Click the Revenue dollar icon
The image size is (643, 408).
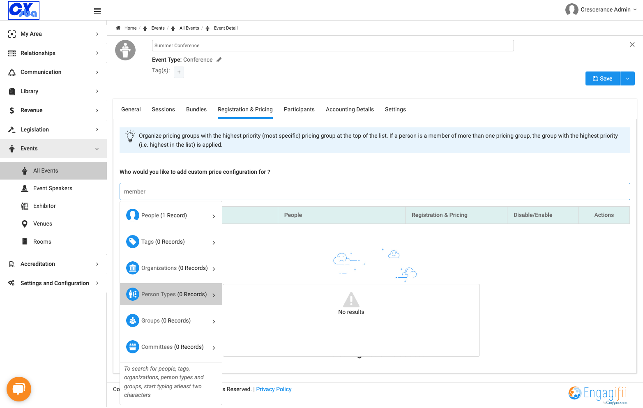pyautogui.click(x=12, y=110)
